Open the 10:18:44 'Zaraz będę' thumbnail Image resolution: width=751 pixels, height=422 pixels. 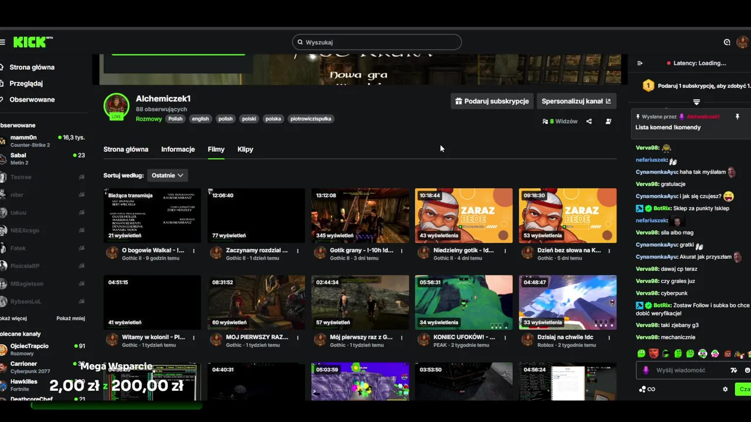[464, 216]
